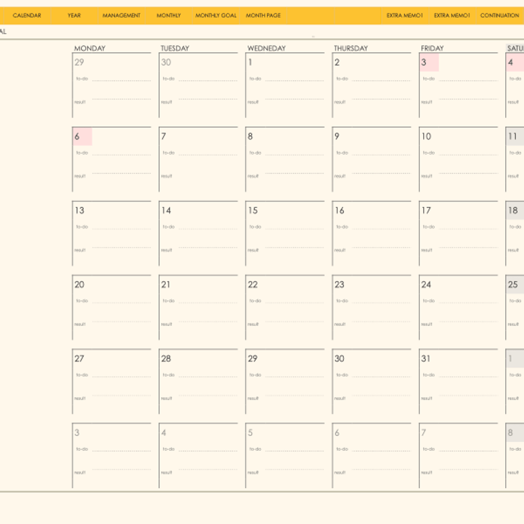Viewport: 524px width, 524px height.
Task: Select pink-highlighted date 3 on Friday
Action: point(429,63)
